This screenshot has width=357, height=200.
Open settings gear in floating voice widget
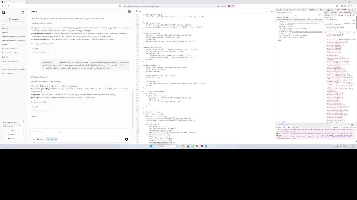pyautogui.click(x=155, y=138)
